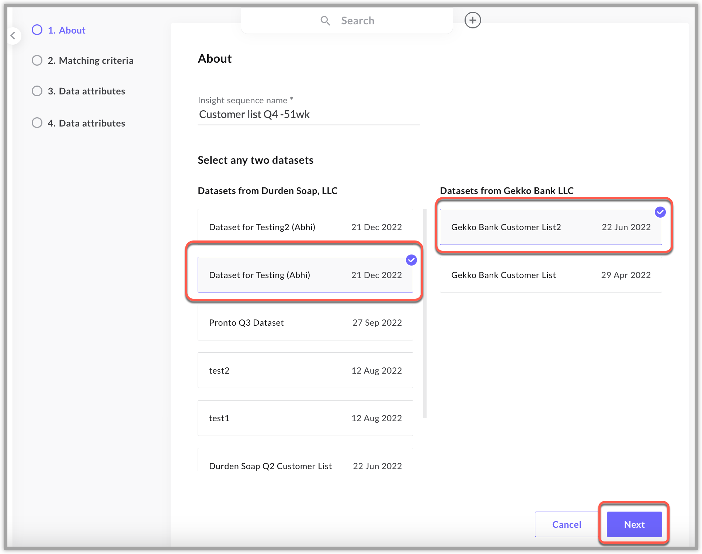Select the test1 dataset

tap(305, 418)
